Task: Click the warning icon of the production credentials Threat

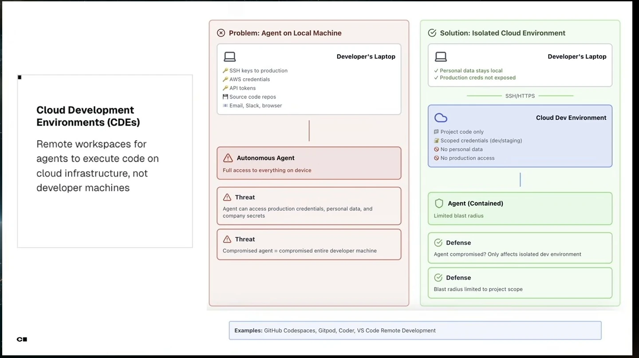Action: click(227, 197)
